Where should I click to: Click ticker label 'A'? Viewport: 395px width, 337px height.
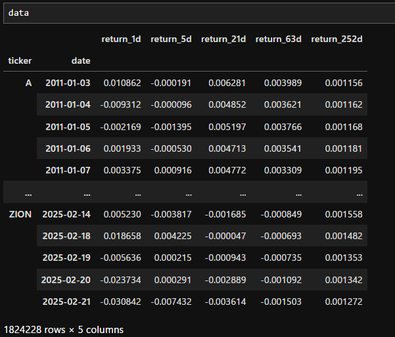tap(28, 83)
